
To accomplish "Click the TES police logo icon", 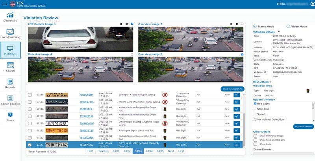I will (13, 4).
